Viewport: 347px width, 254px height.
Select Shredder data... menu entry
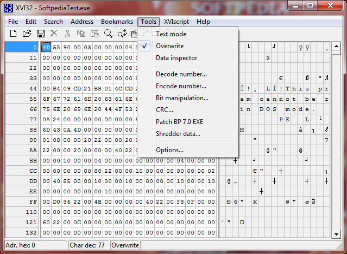click(x=188, y=134)
